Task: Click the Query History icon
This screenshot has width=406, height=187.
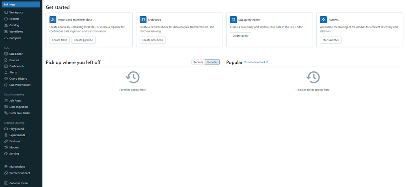Action: click(6, 79)
